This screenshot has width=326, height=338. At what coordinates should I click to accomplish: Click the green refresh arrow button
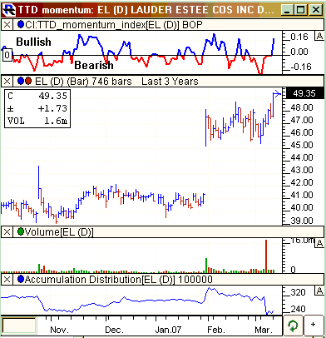point(294,326)
